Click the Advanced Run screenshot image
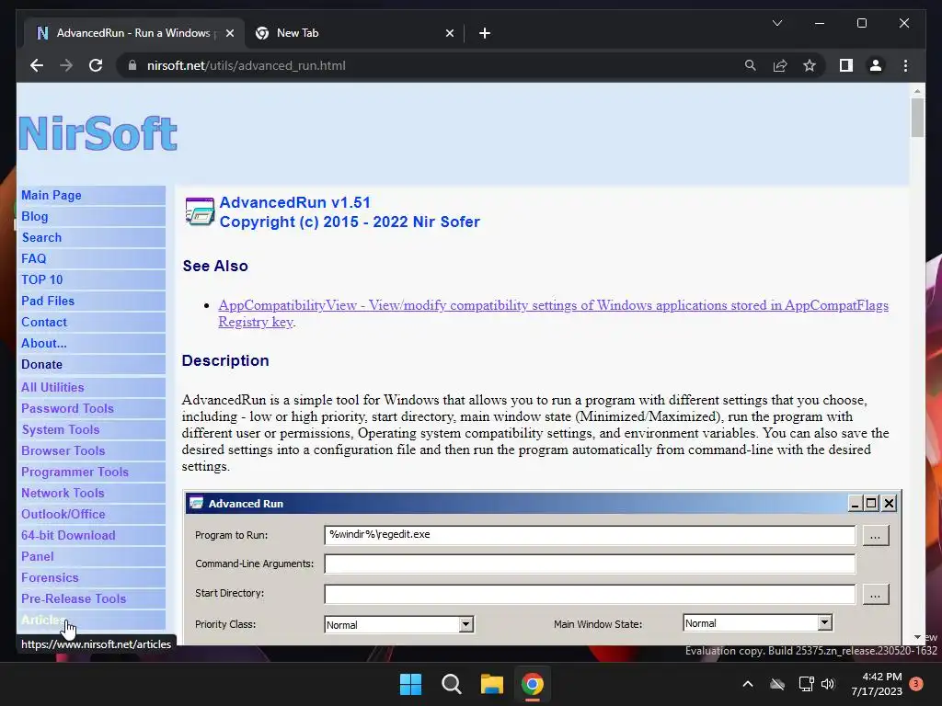 543,568
